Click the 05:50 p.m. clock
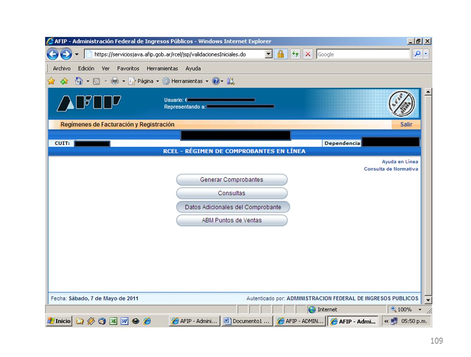471x357 pixels. [x=414, y=321]
